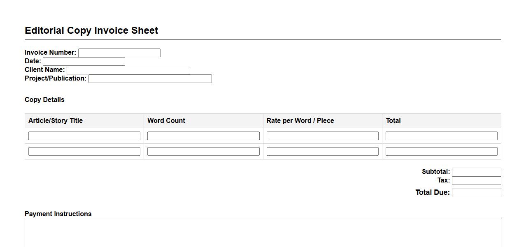The height and width of the screenshot is (247, 526).
Task: Click the Subtotal input box
Action: pyautogui.click(x=476, y=172)
